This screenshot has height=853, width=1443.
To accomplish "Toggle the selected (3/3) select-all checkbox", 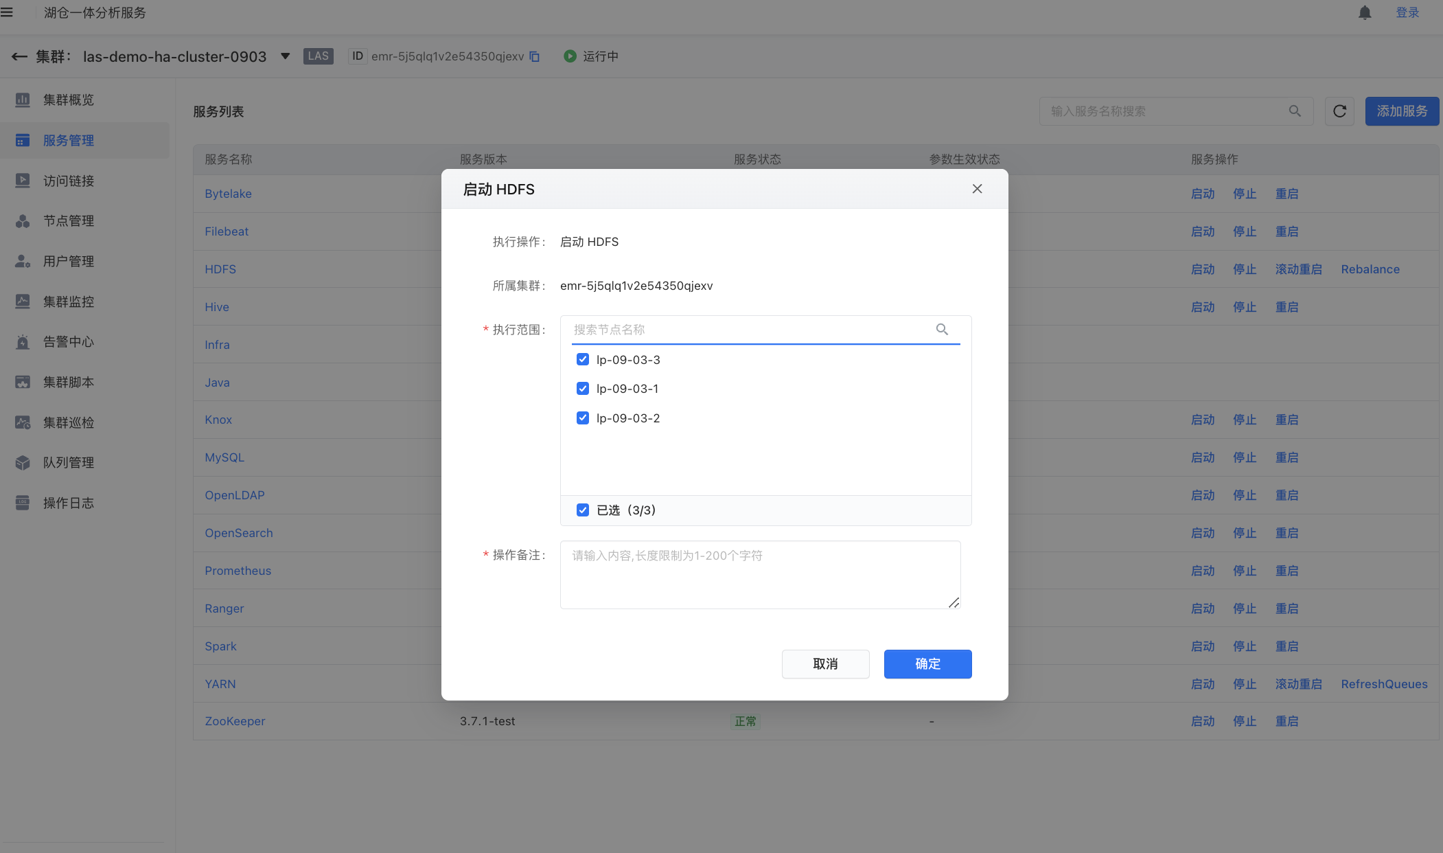I will click(583, 510).
